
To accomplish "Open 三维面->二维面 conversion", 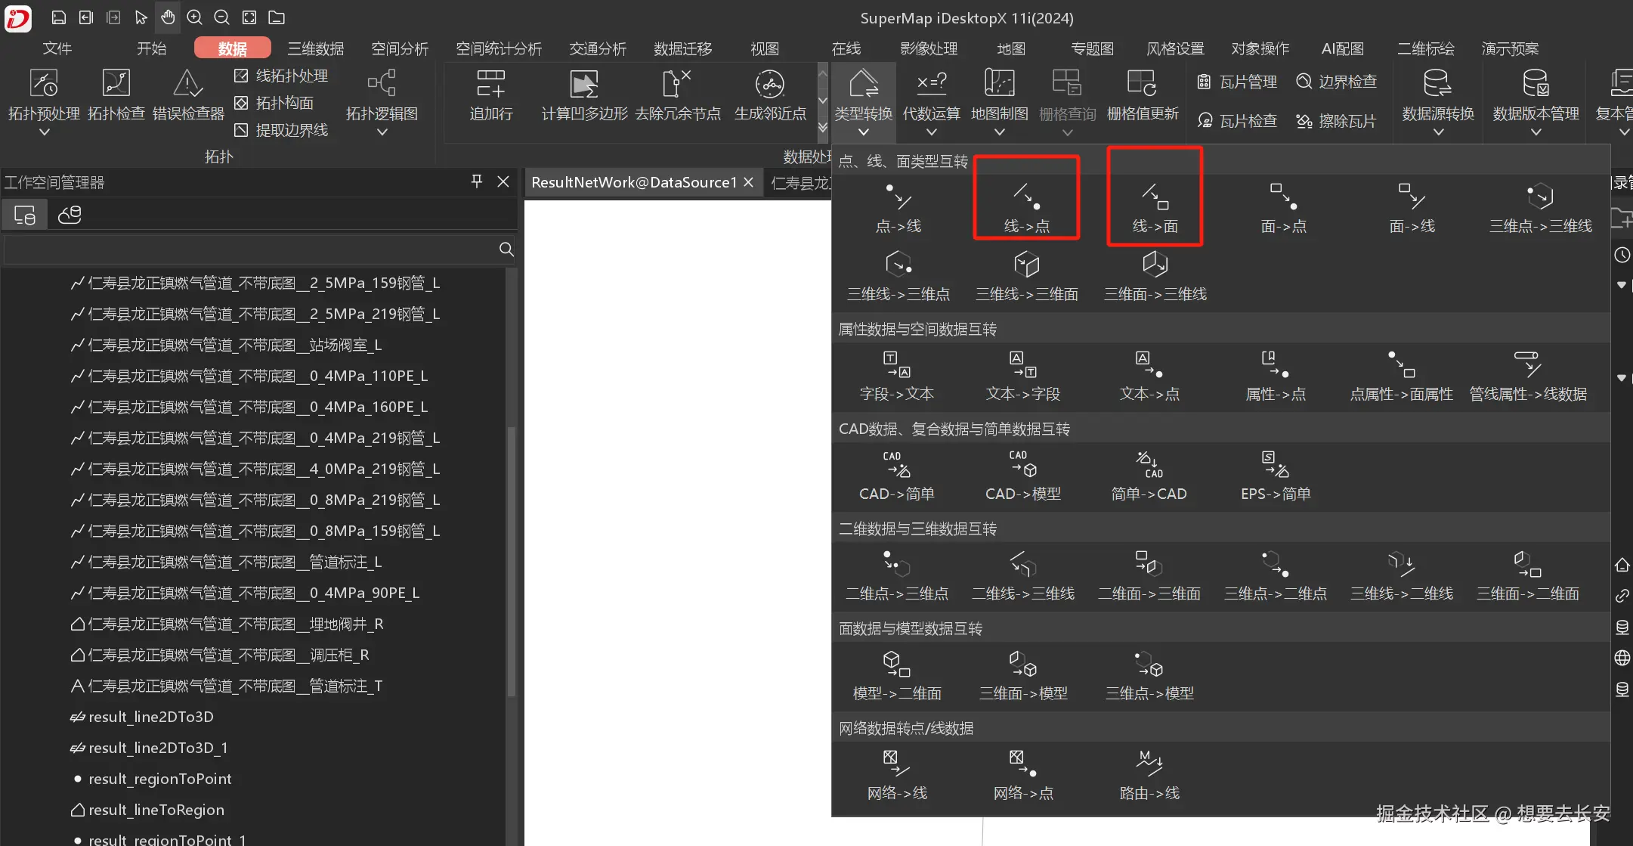I will coord(1528,575).
